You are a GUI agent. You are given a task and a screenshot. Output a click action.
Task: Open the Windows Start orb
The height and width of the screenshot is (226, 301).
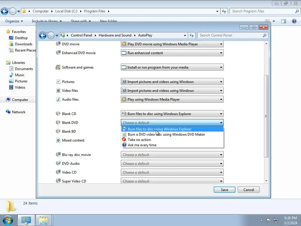pyautogui.click(x=8, y=220)
